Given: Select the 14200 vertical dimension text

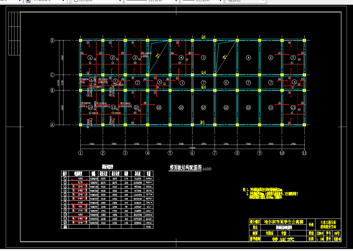Looking at the screenshot, I should pyautogui.click(x=58, y=83).
